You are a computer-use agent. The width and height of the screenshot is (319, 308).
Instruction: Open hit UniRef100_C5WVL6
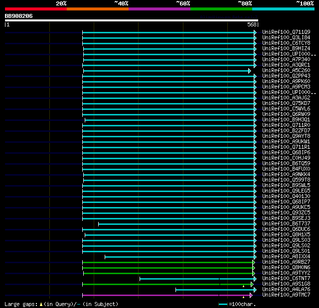(x=286, y=109)
